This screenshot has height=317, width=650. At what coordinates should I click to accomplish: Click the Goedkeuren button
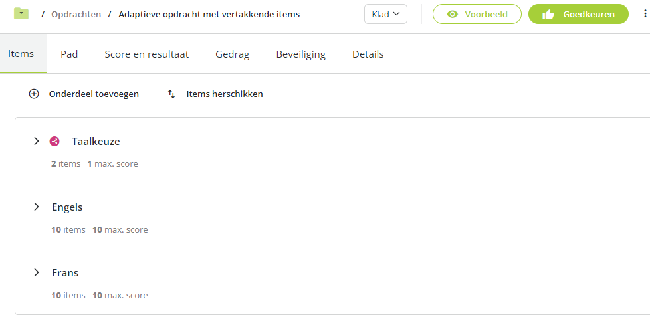click(578, 14)
